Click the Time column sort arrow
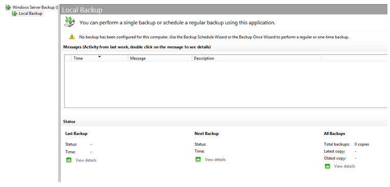The width and height of the screenshot is (390, 187). [100, 57]
